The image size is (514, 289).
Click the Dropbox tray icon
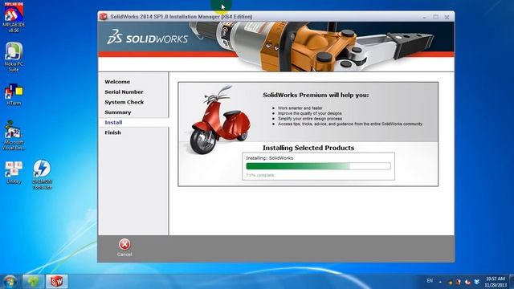point(476,282)
